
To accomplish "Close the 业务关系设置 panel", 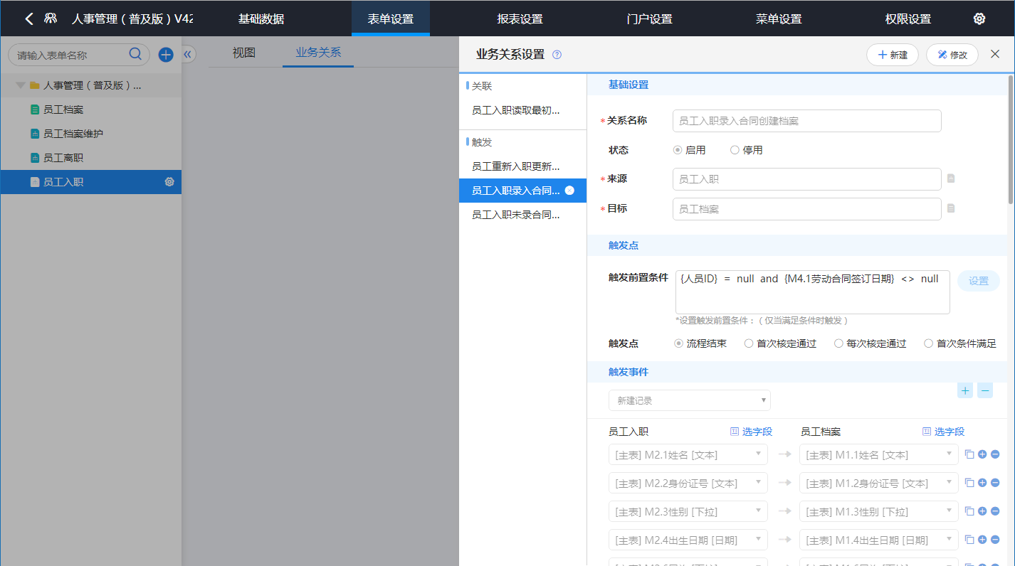I will pos(995,54).
